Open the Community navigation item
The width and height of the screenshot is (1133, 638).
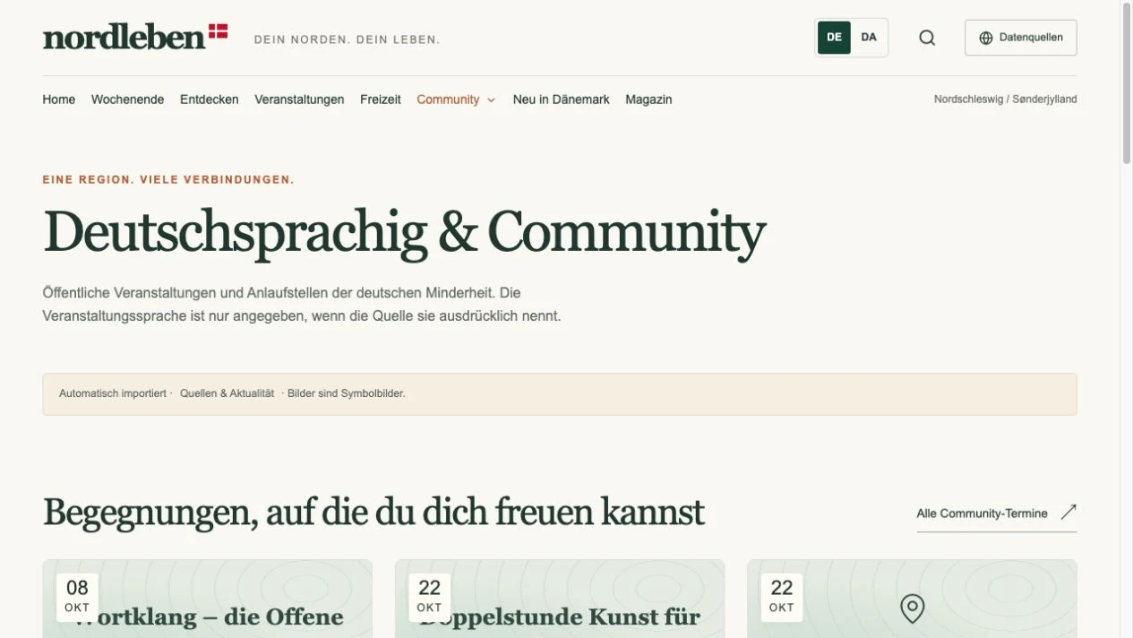pyautogui.click(x=448, y=99)
